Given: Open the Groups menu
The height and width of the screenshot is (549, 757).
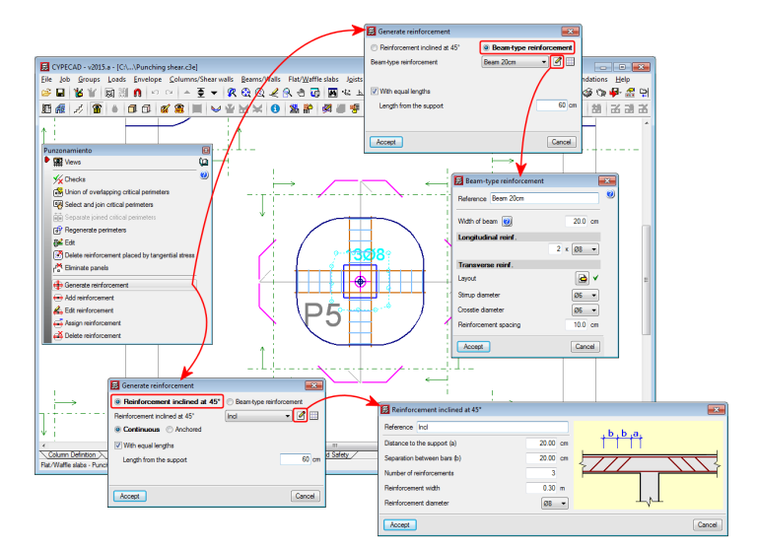Looking at the screenshot, I should tap(89, 79).
